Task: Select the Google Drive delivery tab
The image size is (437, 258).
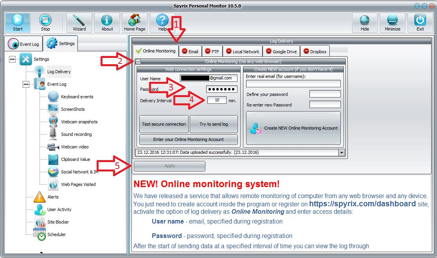Action: point(281,51)
